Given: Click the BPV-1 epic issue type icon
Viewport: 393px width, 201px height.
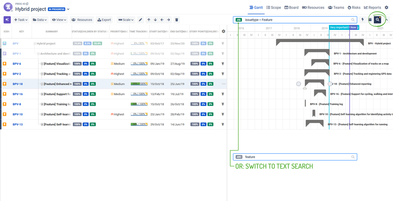Looking at the screenshot, I should pyautogui.click(x=4, y=53).
